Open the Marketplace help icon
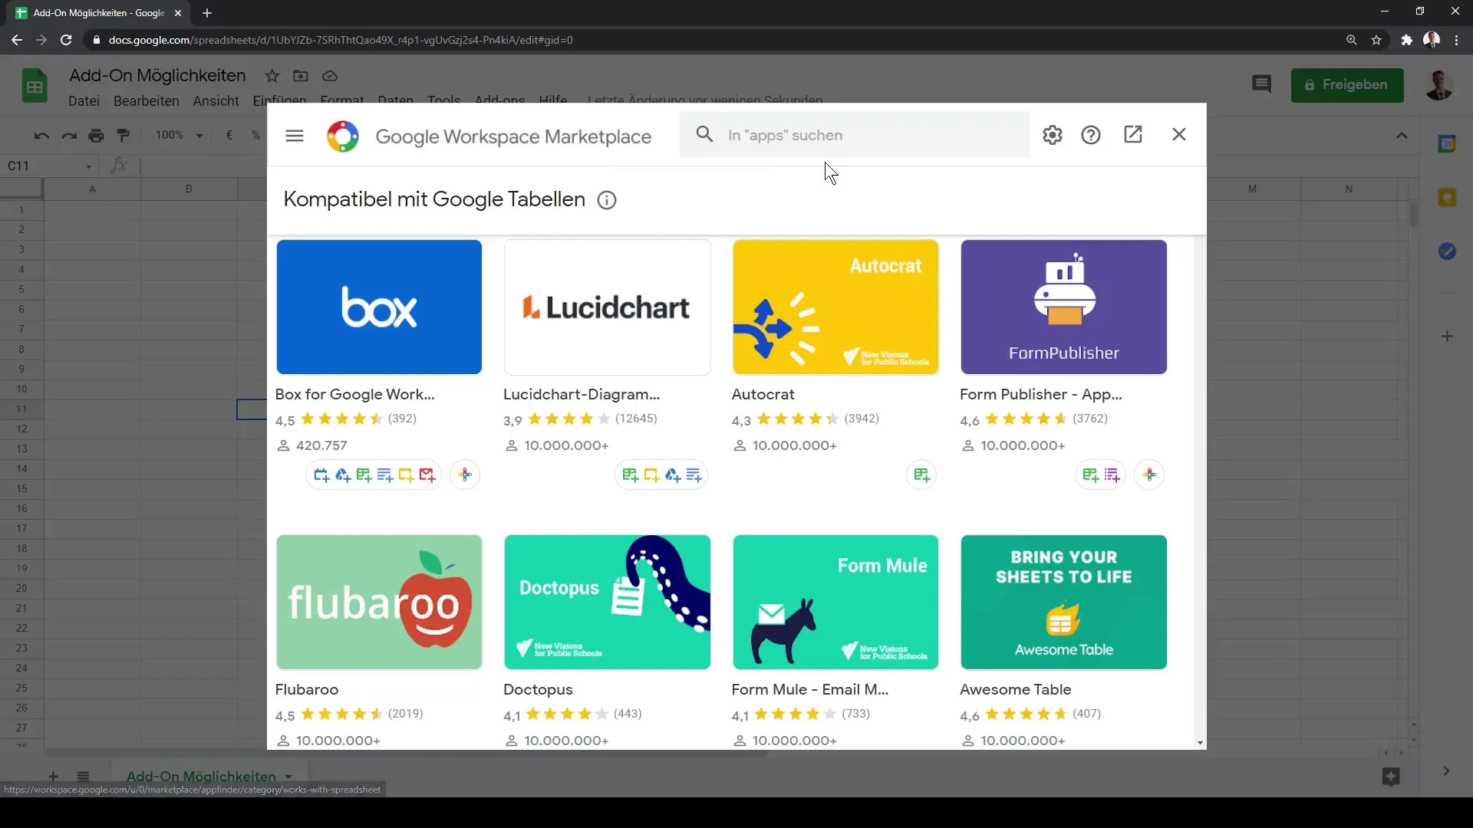Screen dimensions: 1473x828 pyautogui.click(x=1091, y=135)
